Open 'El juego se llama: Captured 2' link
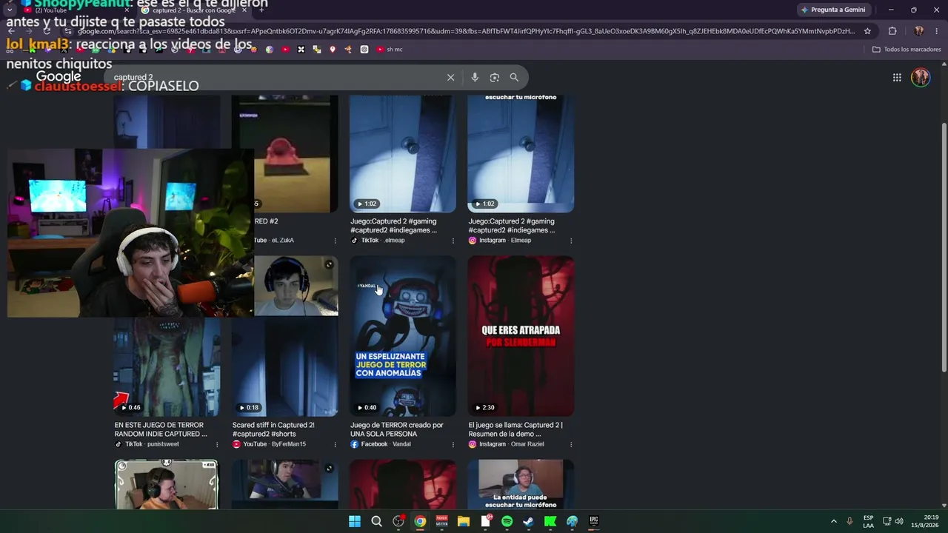 [x=515, y=429]
